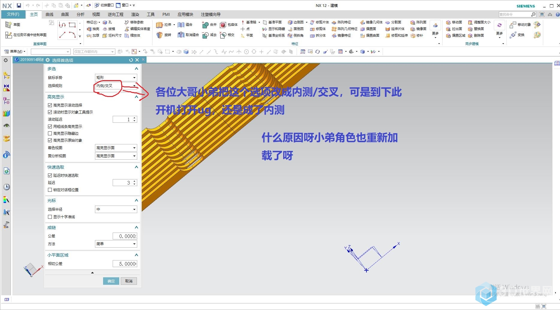This screenshot has height=310, width=560.
Task: Click the 删除面 (Delete Face) tool
Action: (x=476, y=35)
